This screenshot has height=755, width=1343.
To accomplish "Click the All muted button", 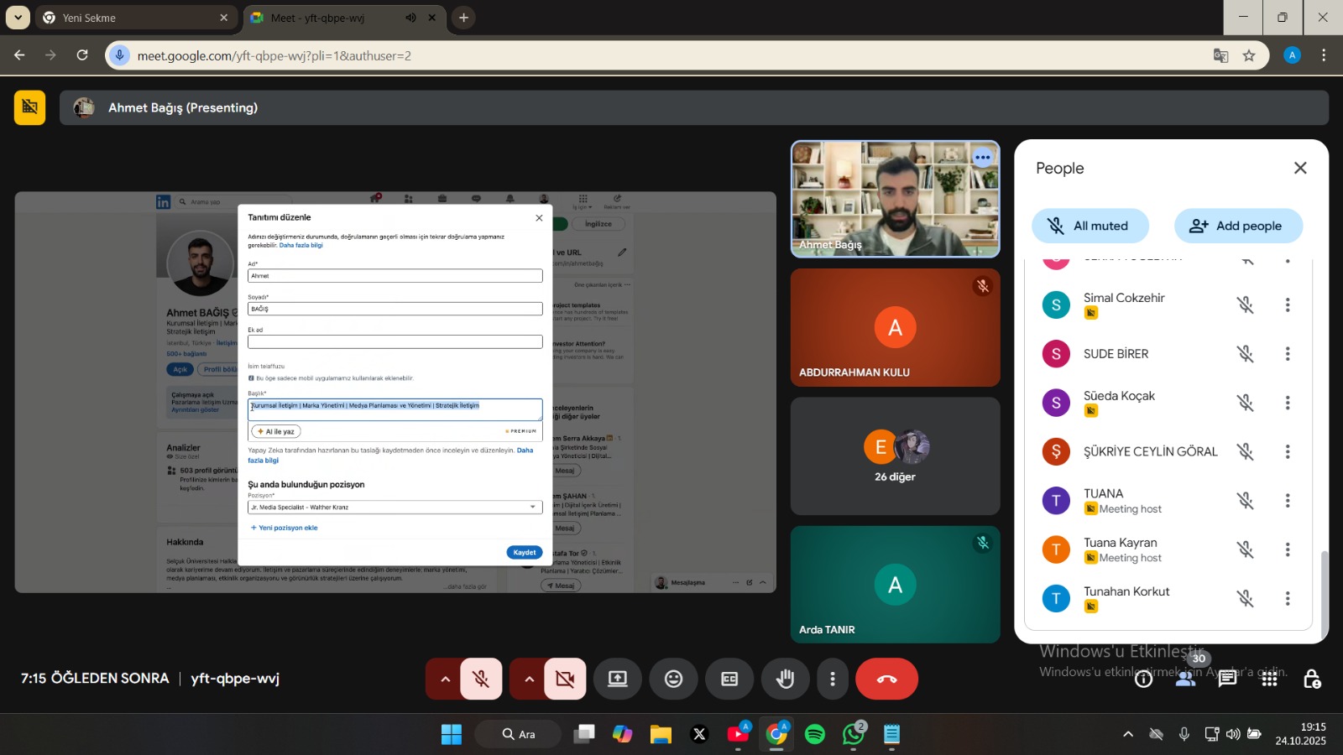I will pyautogui.click(x=1090, y=226).
